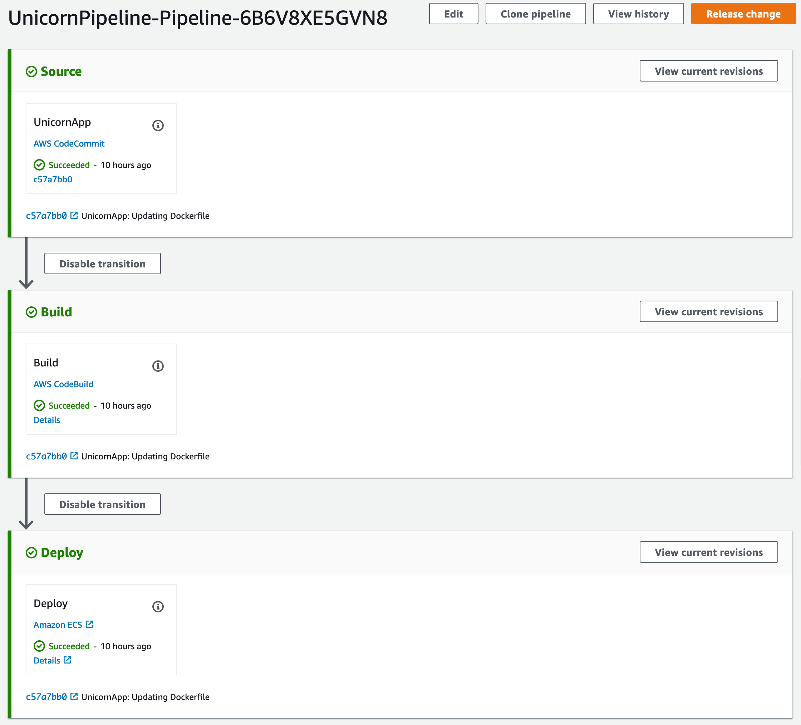Disable transition between Build and Deploy
The height and width of the screenshot is (725, 801).
(103, 504)
